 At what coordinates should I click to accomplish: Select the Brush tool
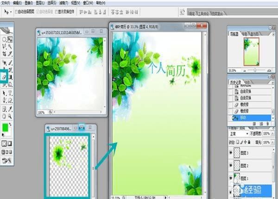(x=10, y=62)
